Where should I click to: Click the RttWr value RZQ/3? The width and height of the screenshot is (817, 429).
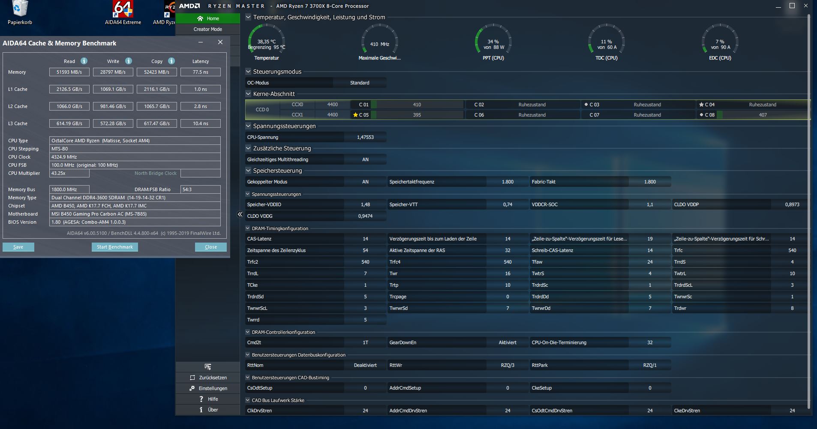508,365
